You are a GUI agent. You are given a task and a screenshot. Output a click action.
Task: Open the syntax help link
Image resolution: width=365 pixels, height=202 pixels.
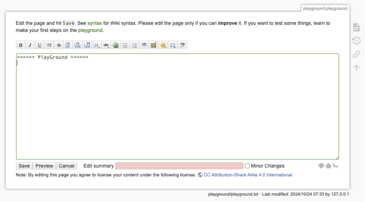(x=95, y=23)
